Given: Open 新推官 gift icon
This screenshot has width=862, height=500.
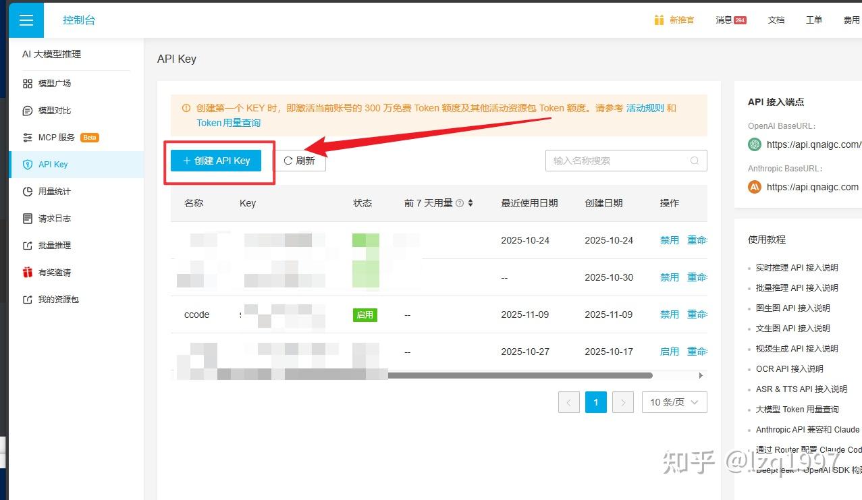Looking at the screenshot, I should [659, 20].
